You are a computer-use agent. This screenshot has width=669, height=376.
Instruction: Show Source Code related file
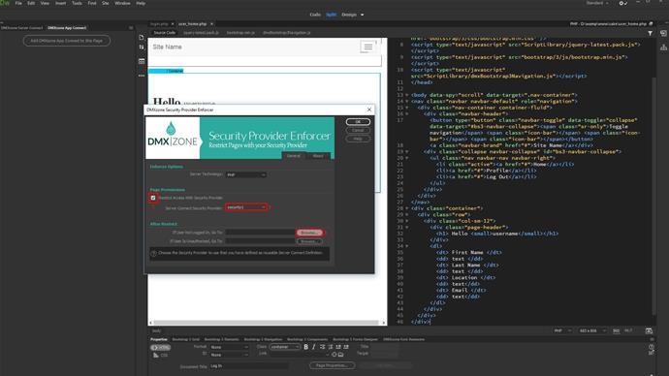[164, 32]
